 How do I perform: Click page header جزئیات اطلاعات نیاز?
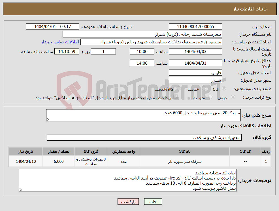click(x=250, y=9)
